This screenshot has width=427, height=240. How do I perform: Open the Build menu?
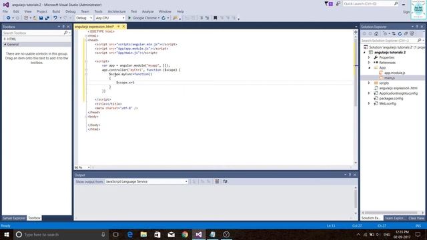tap(56, 11)
